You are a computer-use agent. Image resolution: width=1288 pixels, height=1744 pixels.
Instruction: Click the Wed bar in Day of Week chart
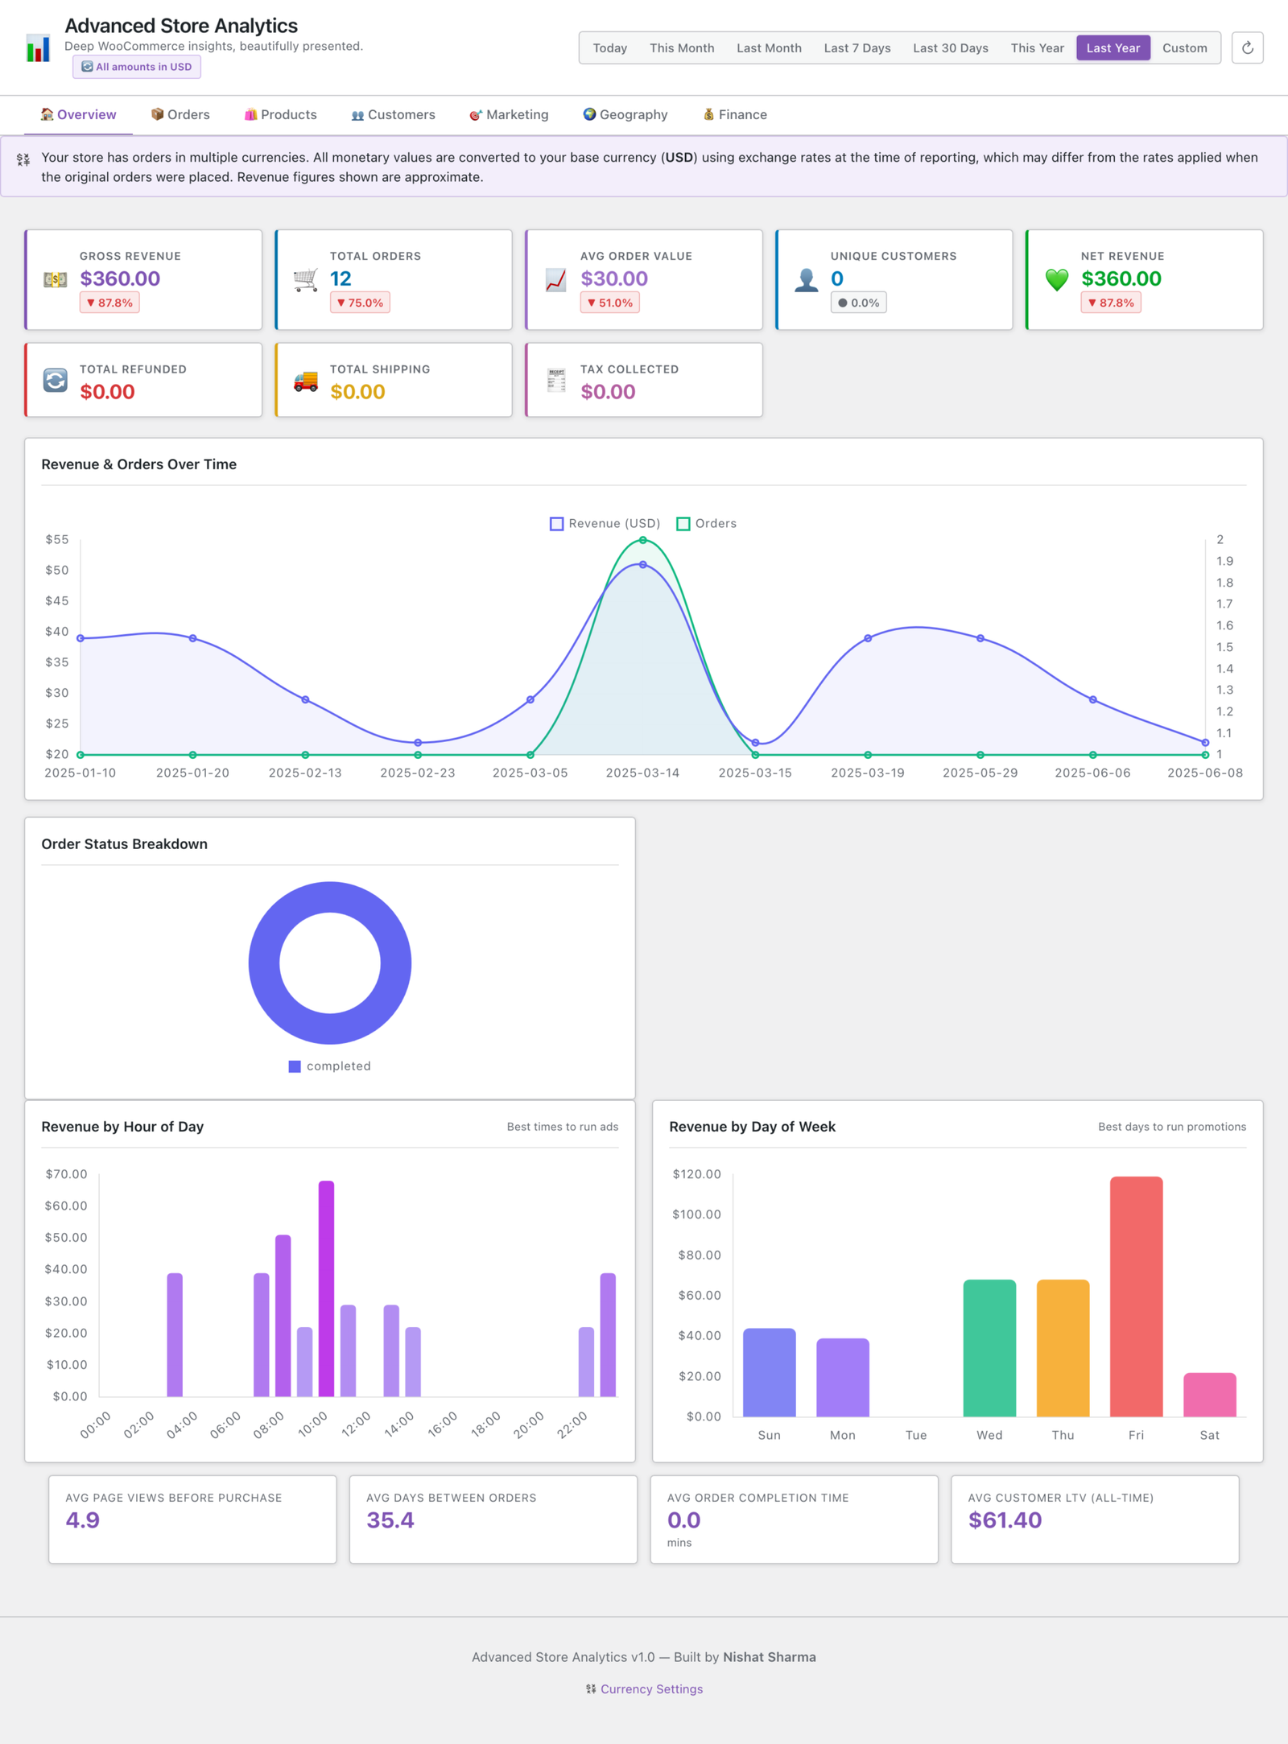click(x=989, y=1348)
